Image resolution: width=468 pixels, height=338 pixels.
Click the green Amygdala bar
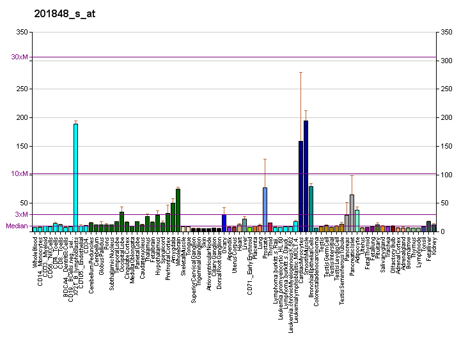pos(173,217)
